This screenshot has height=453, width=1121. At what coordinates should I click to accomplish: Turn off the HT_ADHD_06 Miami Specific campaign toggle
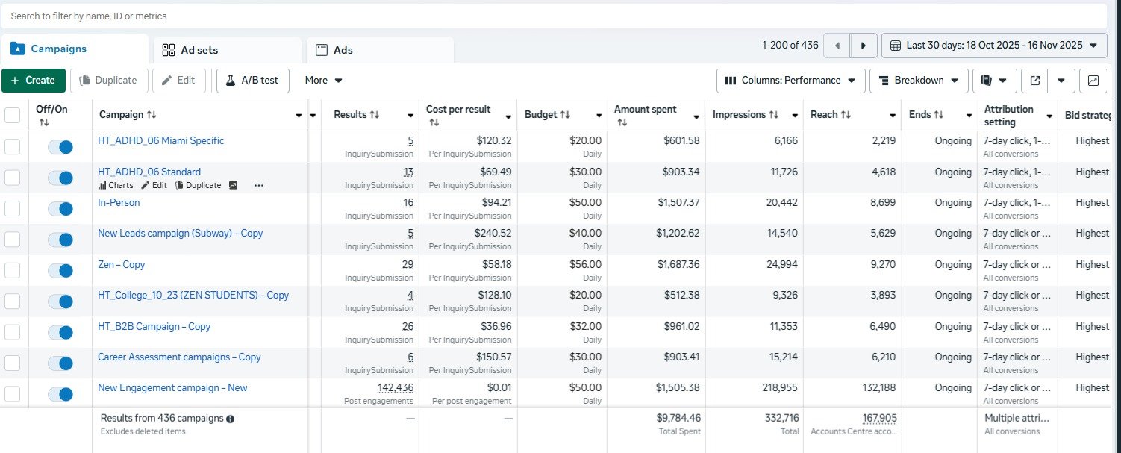(60, 147)
